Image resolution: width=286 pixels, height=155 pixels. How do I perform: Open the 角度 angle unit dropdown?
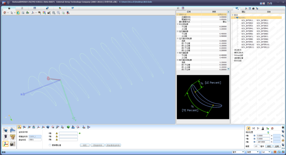coord(252,152)
